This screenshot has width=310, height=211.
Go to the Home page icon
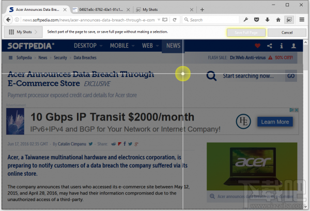pyautogui.click(x=278, y=20)
